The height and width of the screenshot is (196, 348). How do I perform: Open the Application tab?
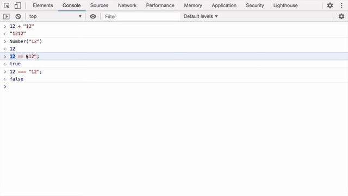pos(224,5)
